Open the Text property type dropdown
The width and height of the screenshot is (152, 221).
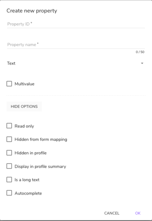point(76,63)
